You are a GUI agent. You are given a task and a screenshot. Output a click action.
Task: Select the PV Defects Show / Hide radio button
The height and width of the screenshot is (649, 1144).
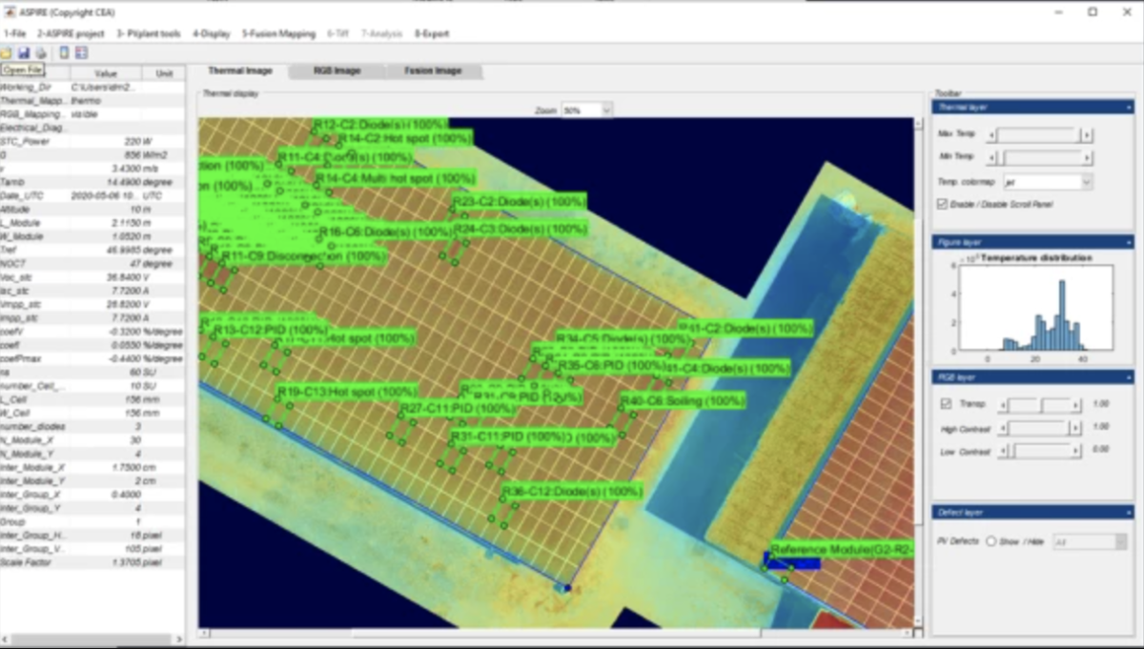point(991,541)
